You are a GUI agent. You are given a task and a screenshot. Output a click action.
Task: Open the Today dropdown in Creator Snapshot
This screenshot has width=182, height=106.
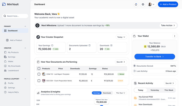(121, 37)
